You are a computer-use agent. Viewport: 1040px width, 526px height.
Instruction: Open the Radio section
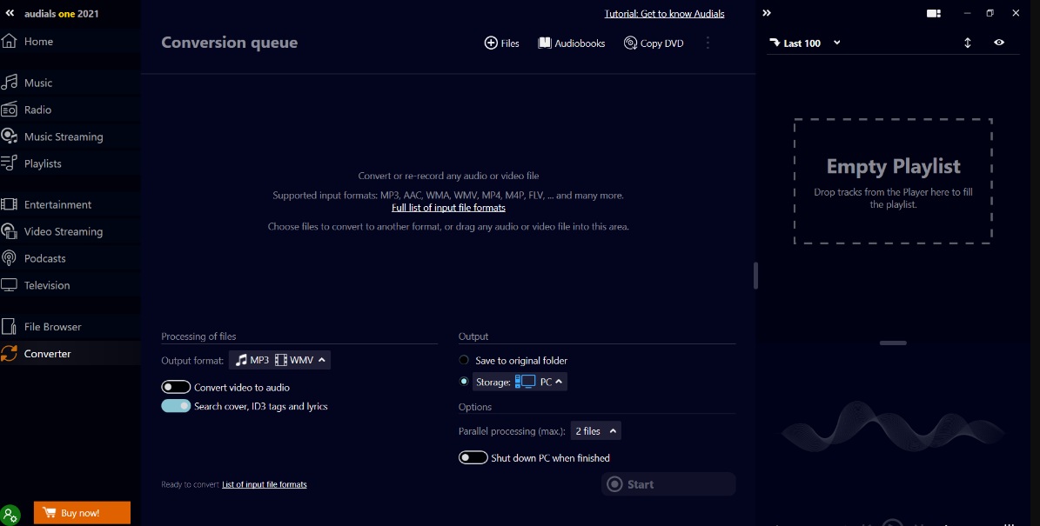(70, 110)
